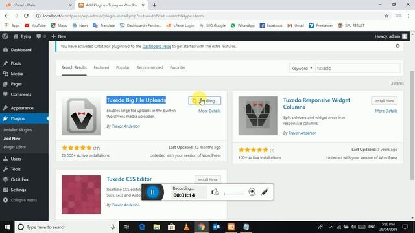Open VLC media player from taskbar
The image size is (415, 233).
(x=186, y=227)
